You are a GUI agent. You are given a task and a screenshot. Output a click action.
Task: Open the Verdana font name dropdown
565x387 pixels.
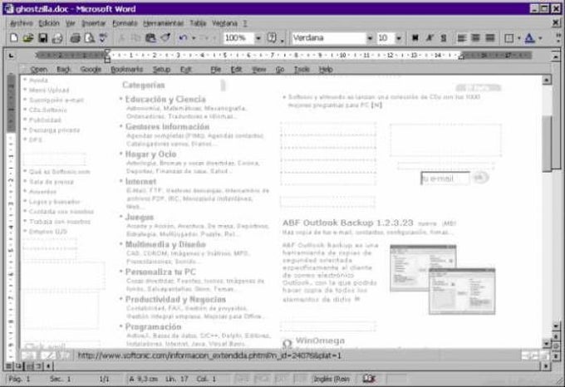click(x=370, y=38)
